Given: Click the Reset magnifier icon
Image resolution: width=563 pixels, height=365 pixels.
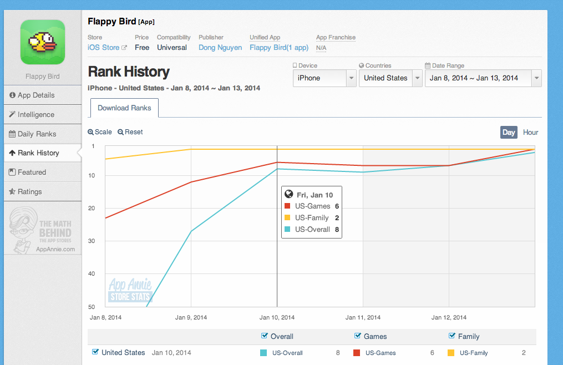Looking at the screenshot, I should (120, 133).
